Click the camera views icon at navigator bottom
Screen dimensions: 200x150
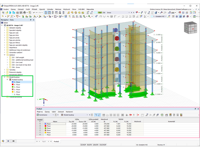13,141
